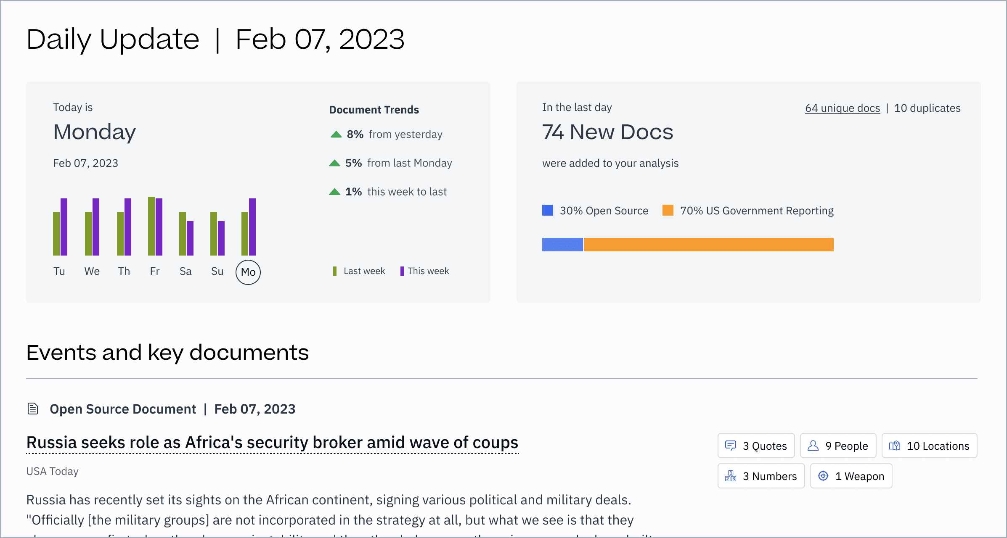Viewport: 1007px width, 538px height.
Task: Open the 64 unique docs link
Action: pos(842,108)
